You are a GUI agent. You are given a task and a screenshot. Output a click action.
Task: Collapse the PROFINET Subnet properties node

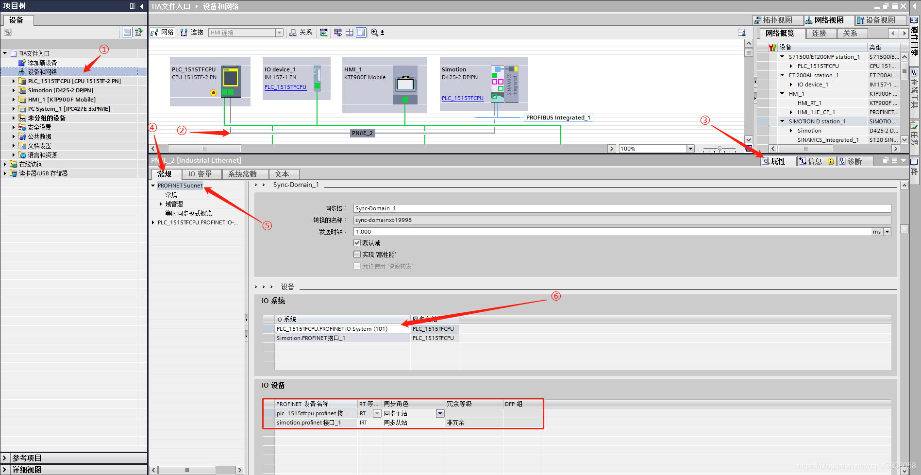pyautogui.click(x=153, y=186)
